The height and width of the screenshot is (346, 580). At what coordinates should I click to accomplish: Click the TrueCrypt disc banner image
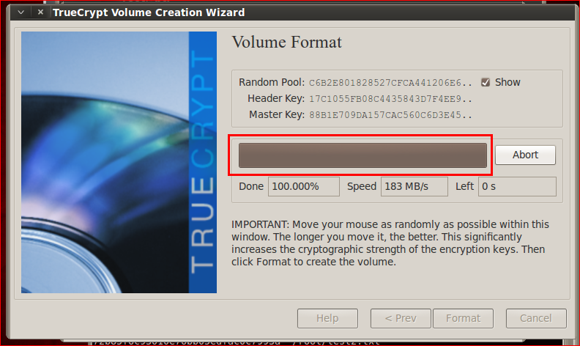click(x=119, y=162)
